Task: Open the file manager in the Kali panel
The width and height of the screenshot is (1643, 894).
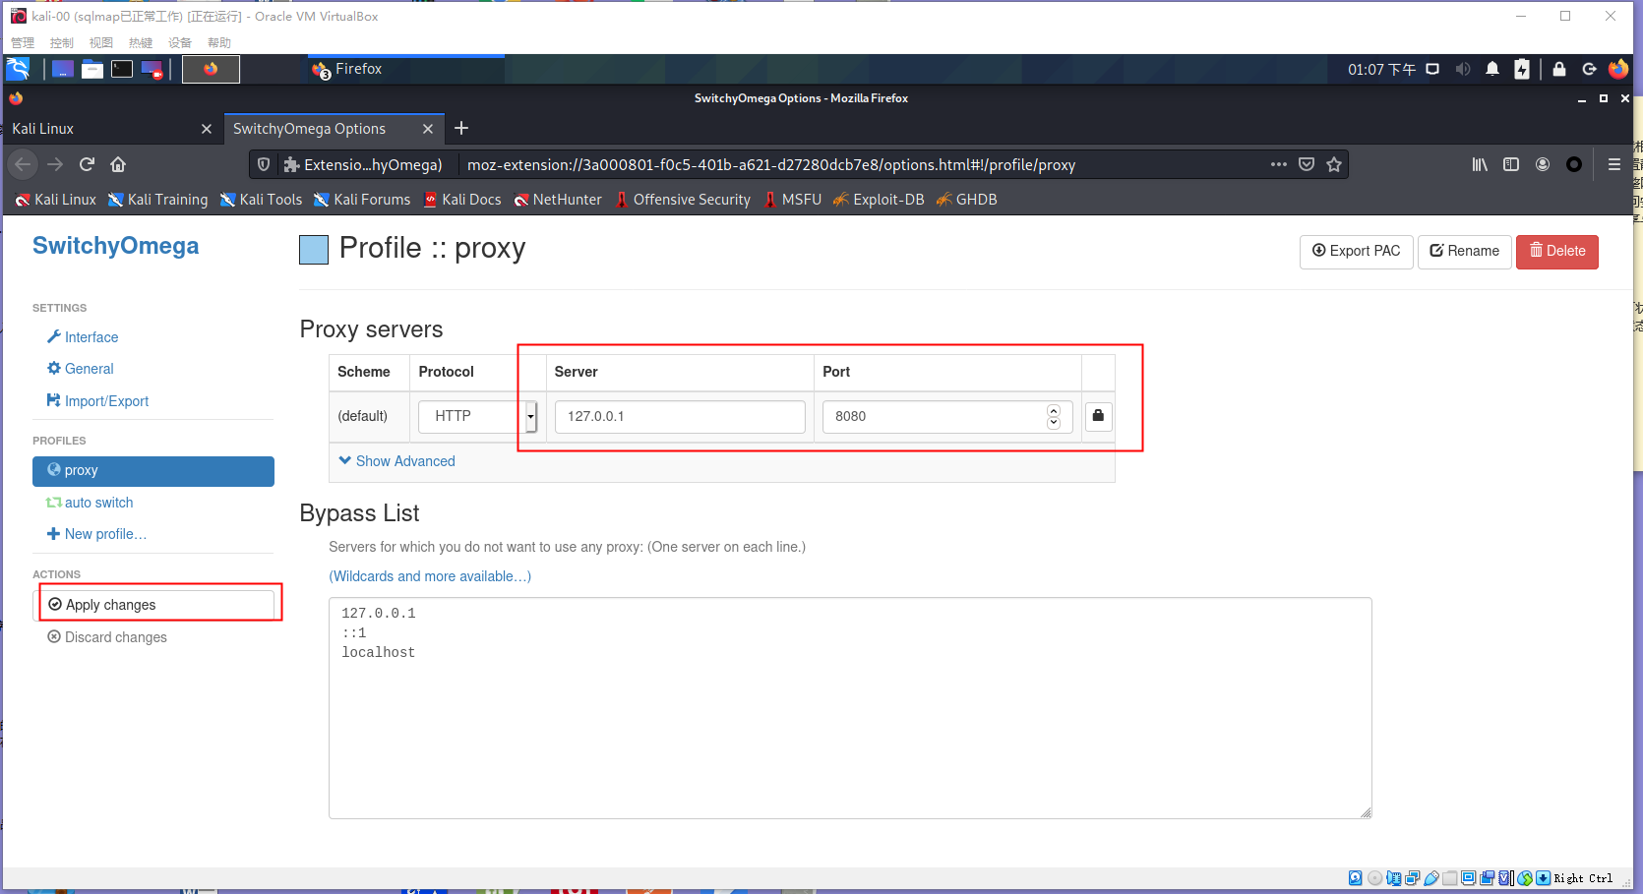Action: click(x=92, y=69)
